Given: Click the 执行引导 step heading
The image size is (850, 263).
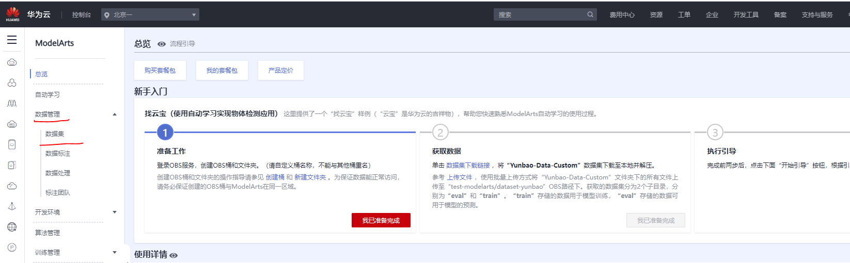Looking at the screenshot, I should [721, 151].
